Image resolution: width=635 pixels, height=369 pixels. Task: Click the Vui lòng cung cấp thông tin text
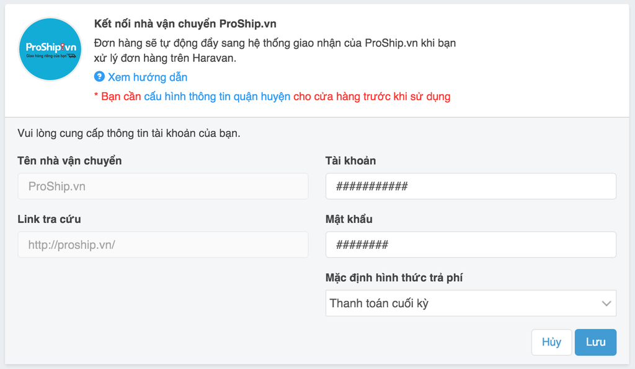coord(129,133)
